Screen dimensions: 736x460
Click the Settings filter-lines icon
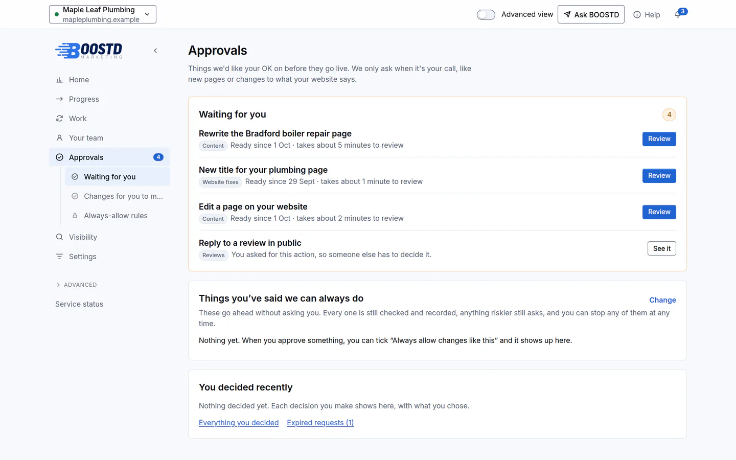coord(59,257)
